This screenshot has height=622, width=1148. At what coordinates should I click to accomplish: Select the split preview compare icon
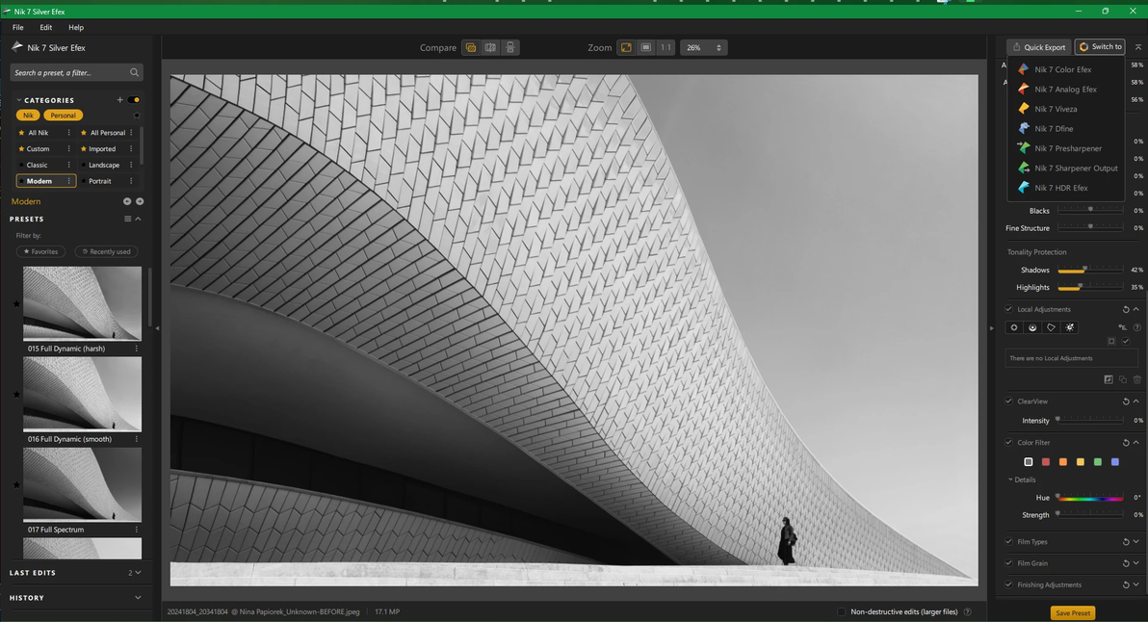490,47
